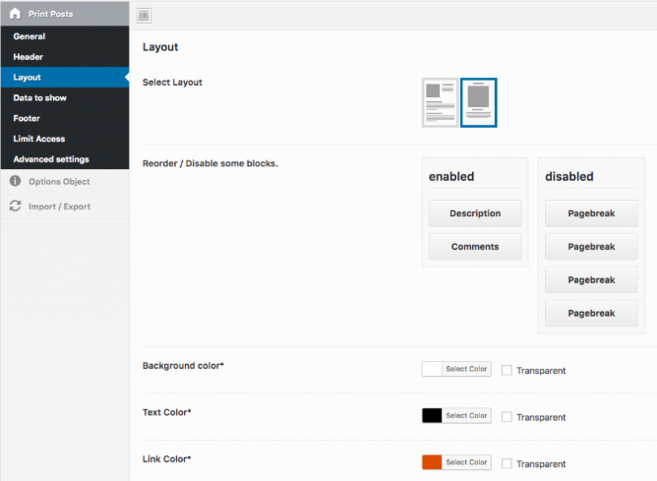657x481 pixels.
Task: Go to Data to show section
Action: click(65, 98)
